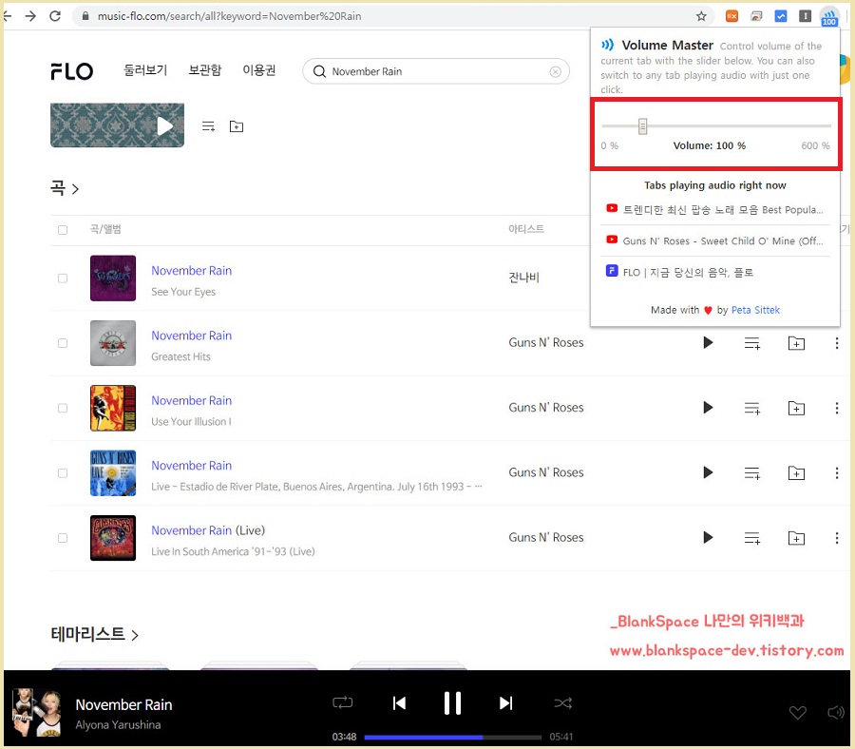Check the Use Your Illusion I song row
Screen dimensions: 855x749
pyautogui.click(x=63, y=408)
